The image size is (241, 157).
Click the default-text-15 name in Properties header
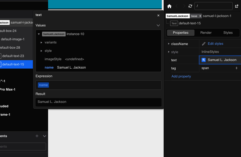click(x=190, y=23)
